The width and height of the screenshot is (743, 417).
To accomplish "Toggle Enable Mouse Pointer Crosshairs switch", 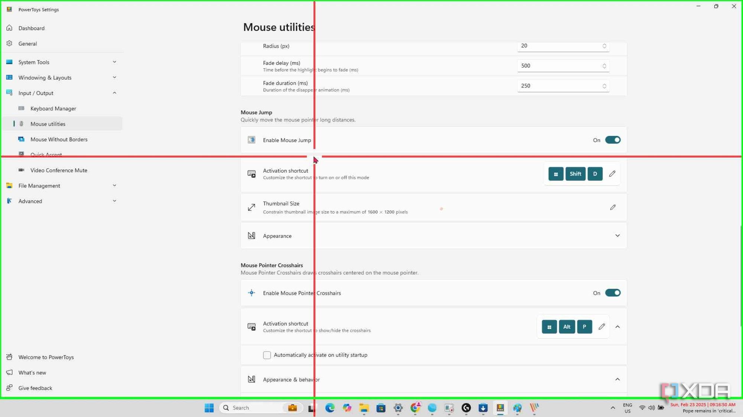I will [x=613, y=293].
